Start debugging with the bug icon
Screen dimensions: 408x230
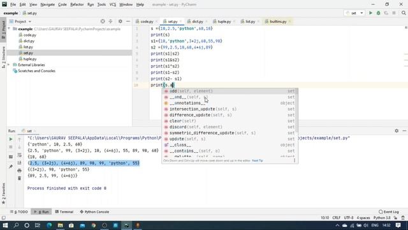378,13
